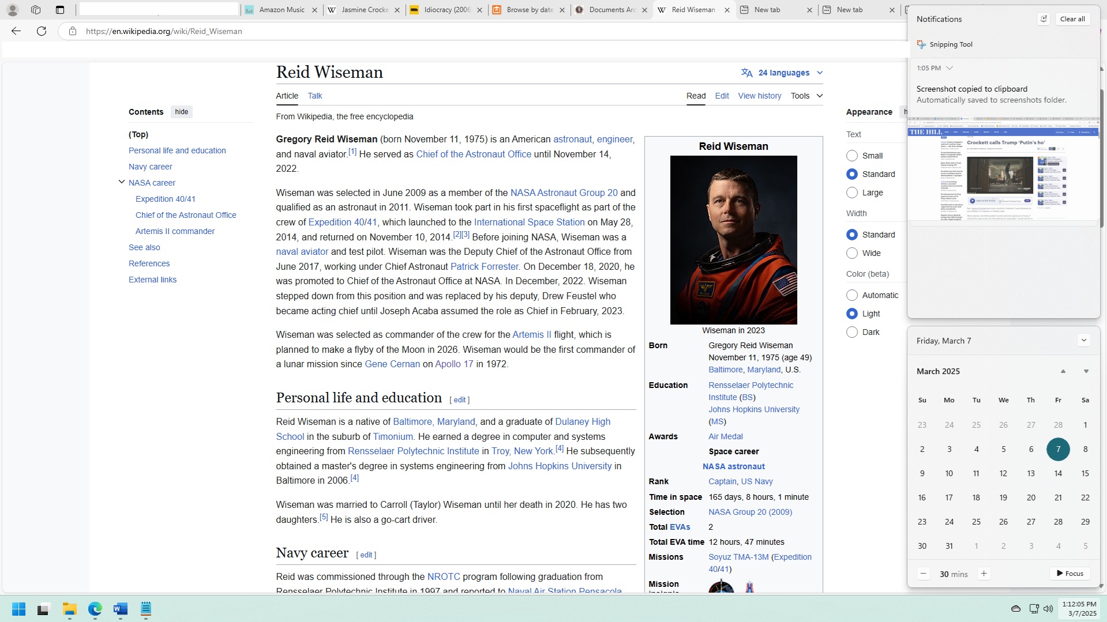Viewport: 1107px width, 622px height.
Task: Switch to the Documents Archive tab
Action: tap(611, 10)
